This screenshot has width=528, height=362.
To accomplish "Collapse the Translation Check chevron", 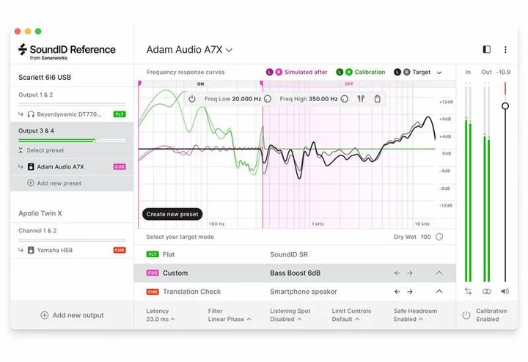I will point(439,292).
